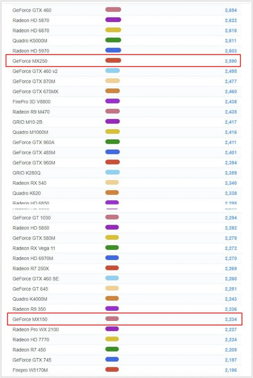Click the red color pill for GeForce MX250

(x=113, y=60)
